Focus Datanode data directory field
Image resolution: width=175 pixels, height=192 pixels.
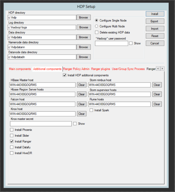coord(42,57)
